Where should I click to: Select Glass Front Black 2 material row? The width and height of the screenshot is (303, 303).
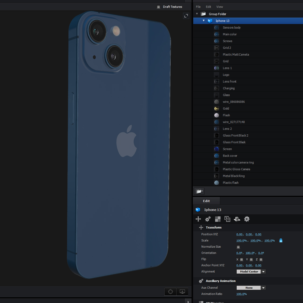[x=248, y=135]
